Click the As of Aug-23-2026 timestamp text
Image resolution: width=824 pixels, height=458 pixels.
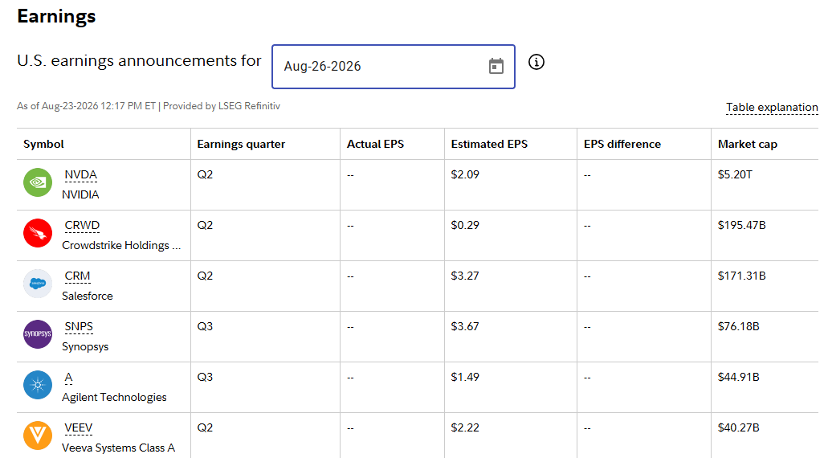149,106
